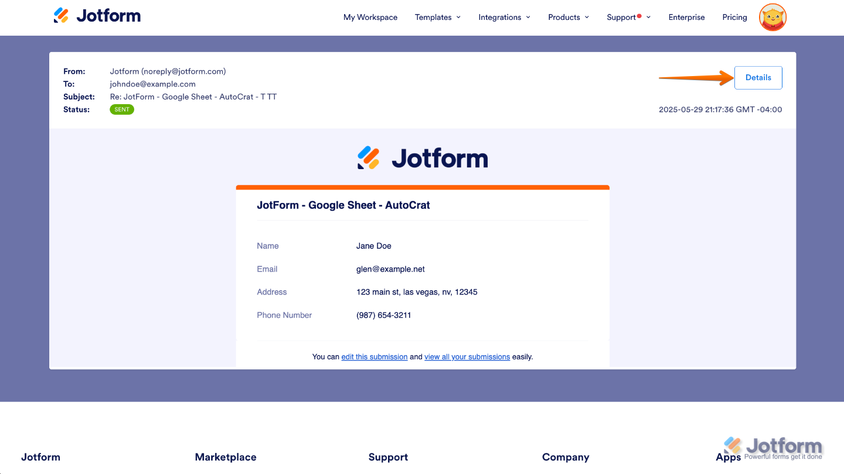Image resolution: width=844 pixels, height=474 pixels.
Task: Click the Details button
Action: 758,77
